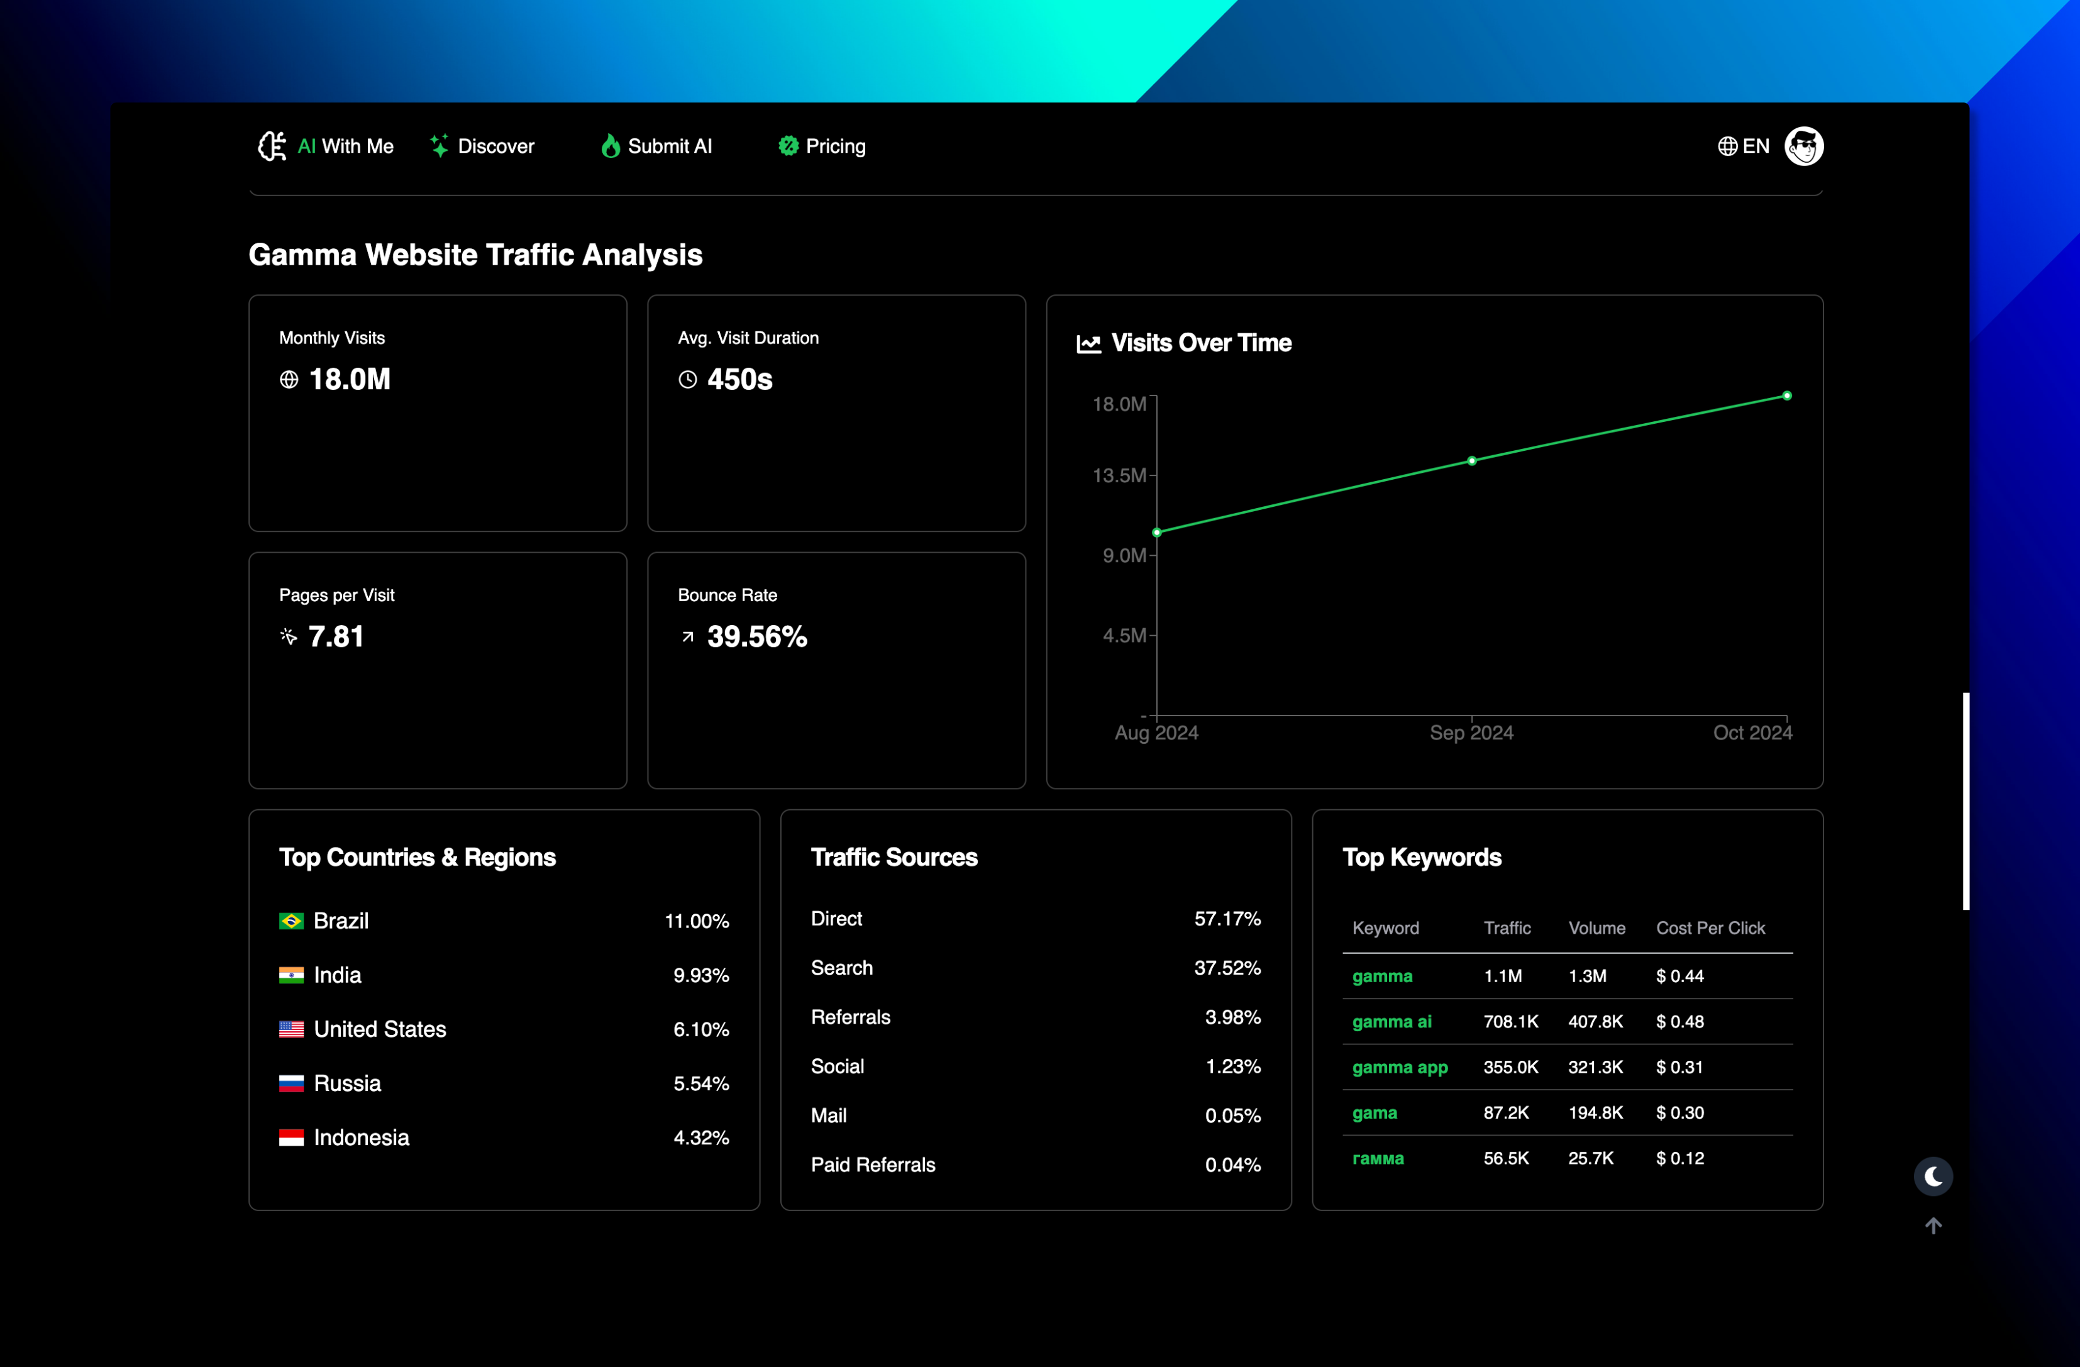2080x1367 pixels.
Task: Click the Discover sparkle icon
Action: [x=440, y=146]
